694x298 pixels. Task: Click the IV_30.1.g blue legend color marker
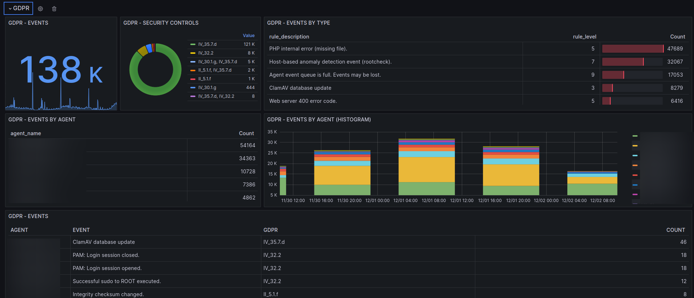[x=193, y=88]
